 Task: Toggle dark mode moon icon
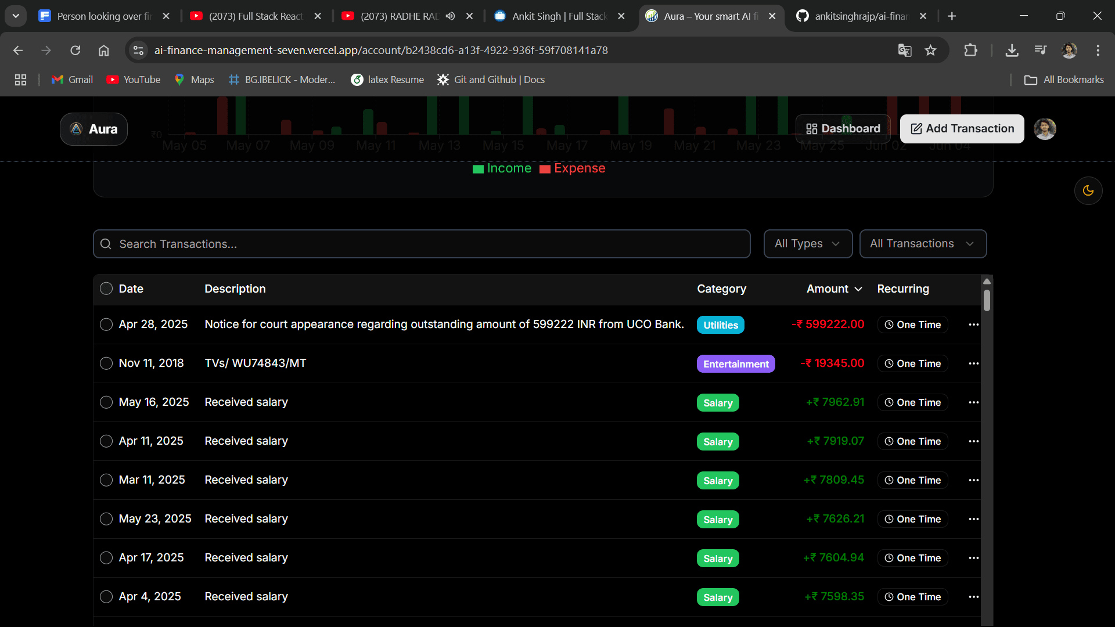[x=1088, y=190]
